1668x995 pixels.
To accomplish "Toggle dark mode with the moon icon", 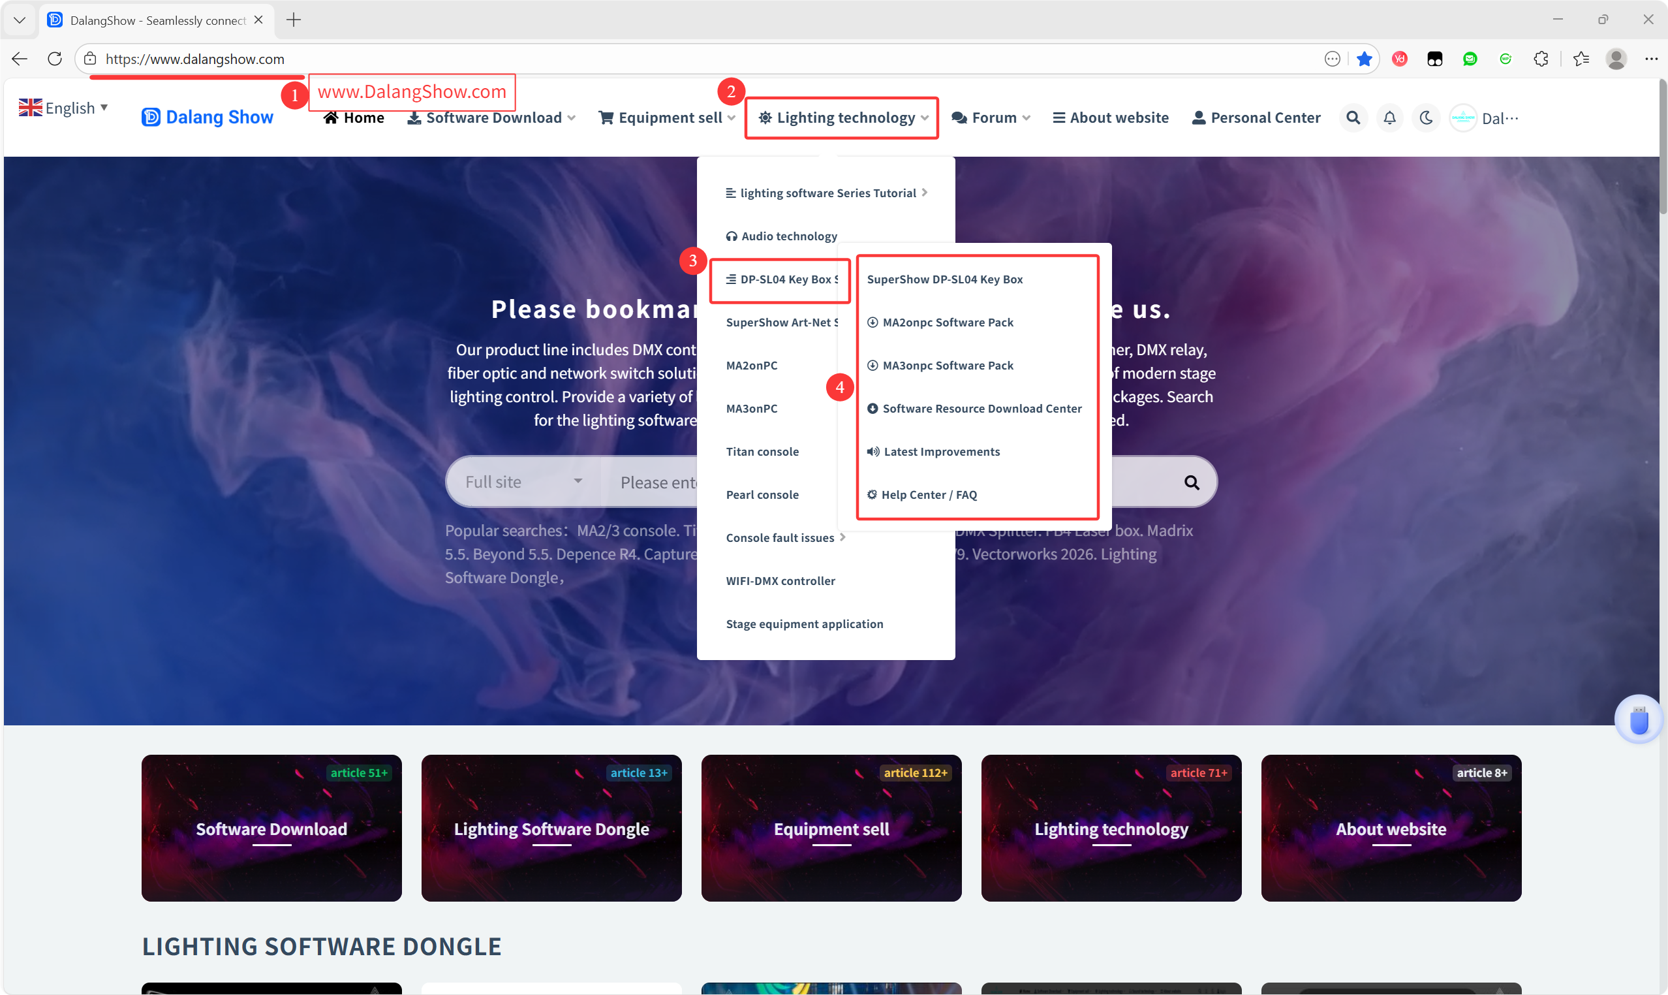I will tap(1425, 118).
